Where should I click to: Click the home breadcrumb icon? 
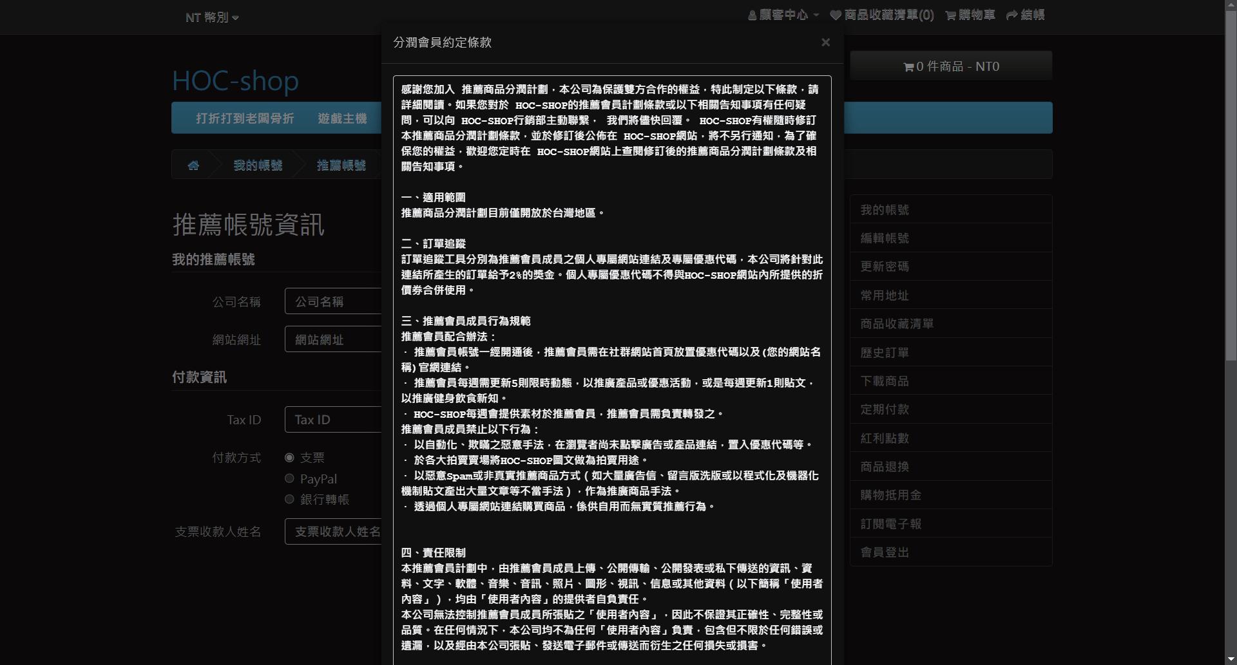(193, 165)
